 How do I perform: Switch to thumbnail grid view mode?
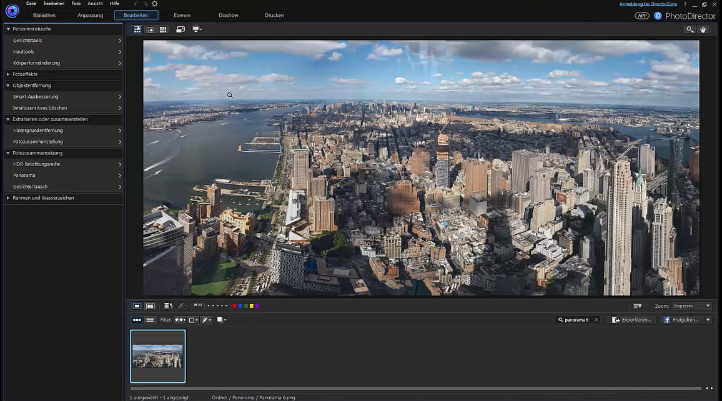(x=163, y=29)
